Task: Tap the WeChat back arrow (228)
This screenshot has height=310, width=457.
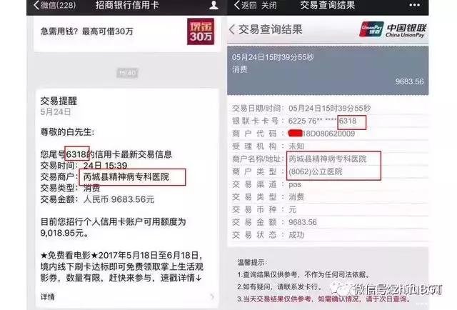Action: [54, 5]
